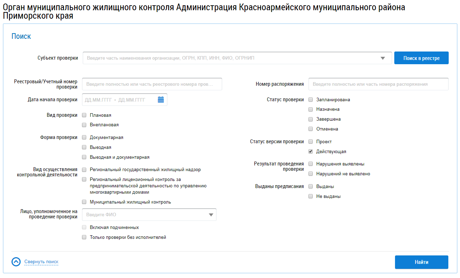
Task: Click the Реестровый/Учетный номер проверки field
Action: [x=152, y=84]
